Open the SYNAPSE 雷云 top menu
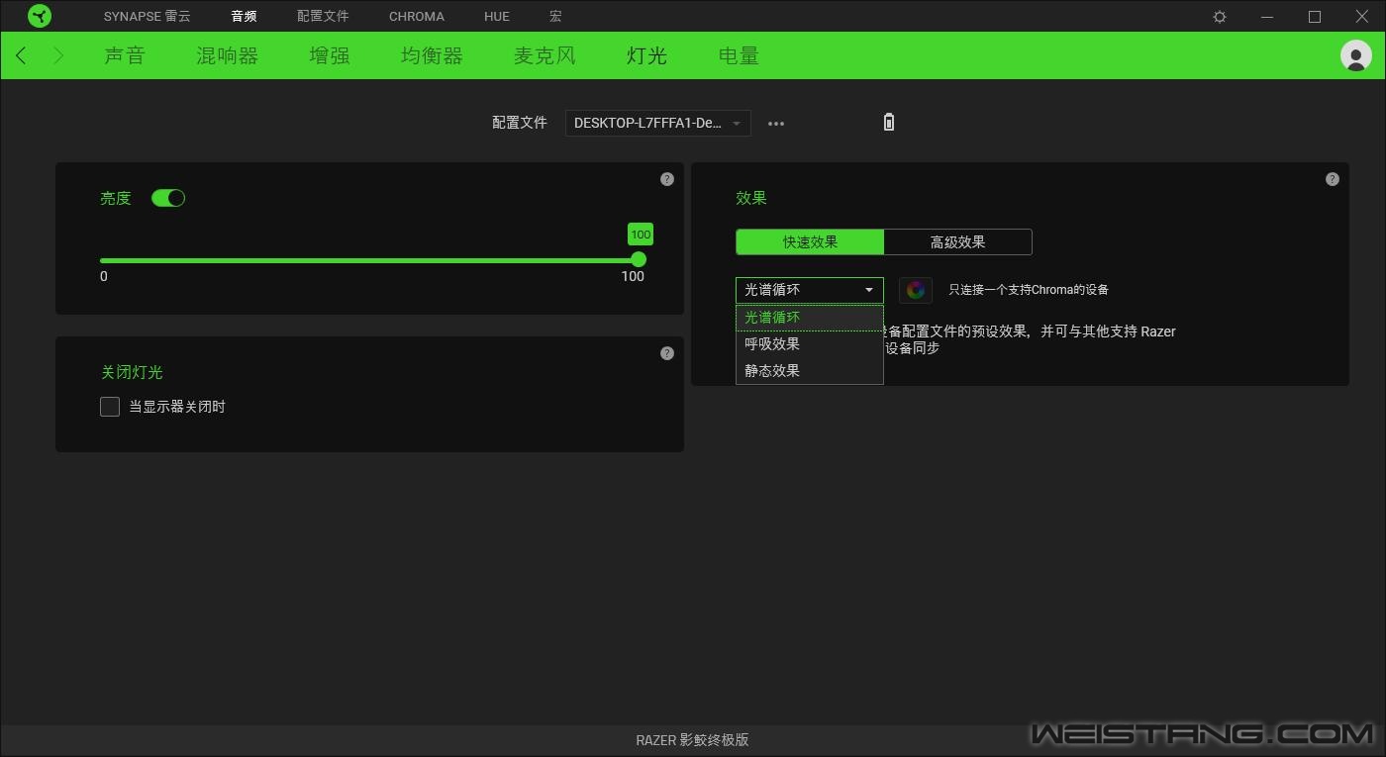1386x757 pixels. [148, 17]
